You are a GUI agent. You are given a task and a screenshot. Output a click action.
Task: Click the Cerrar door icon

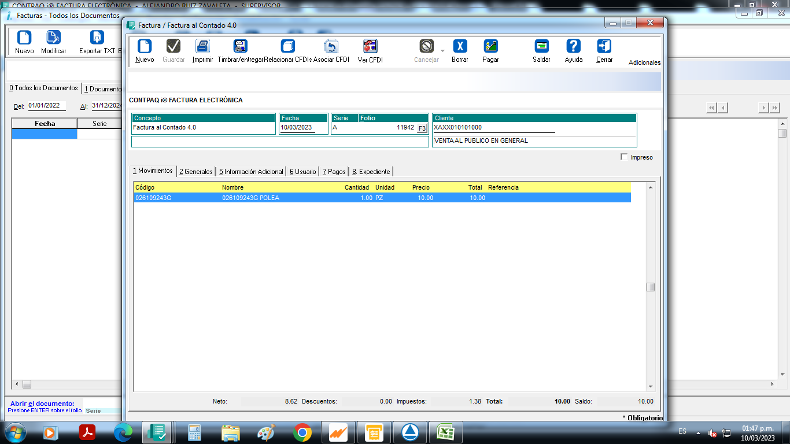click(604, 46)
